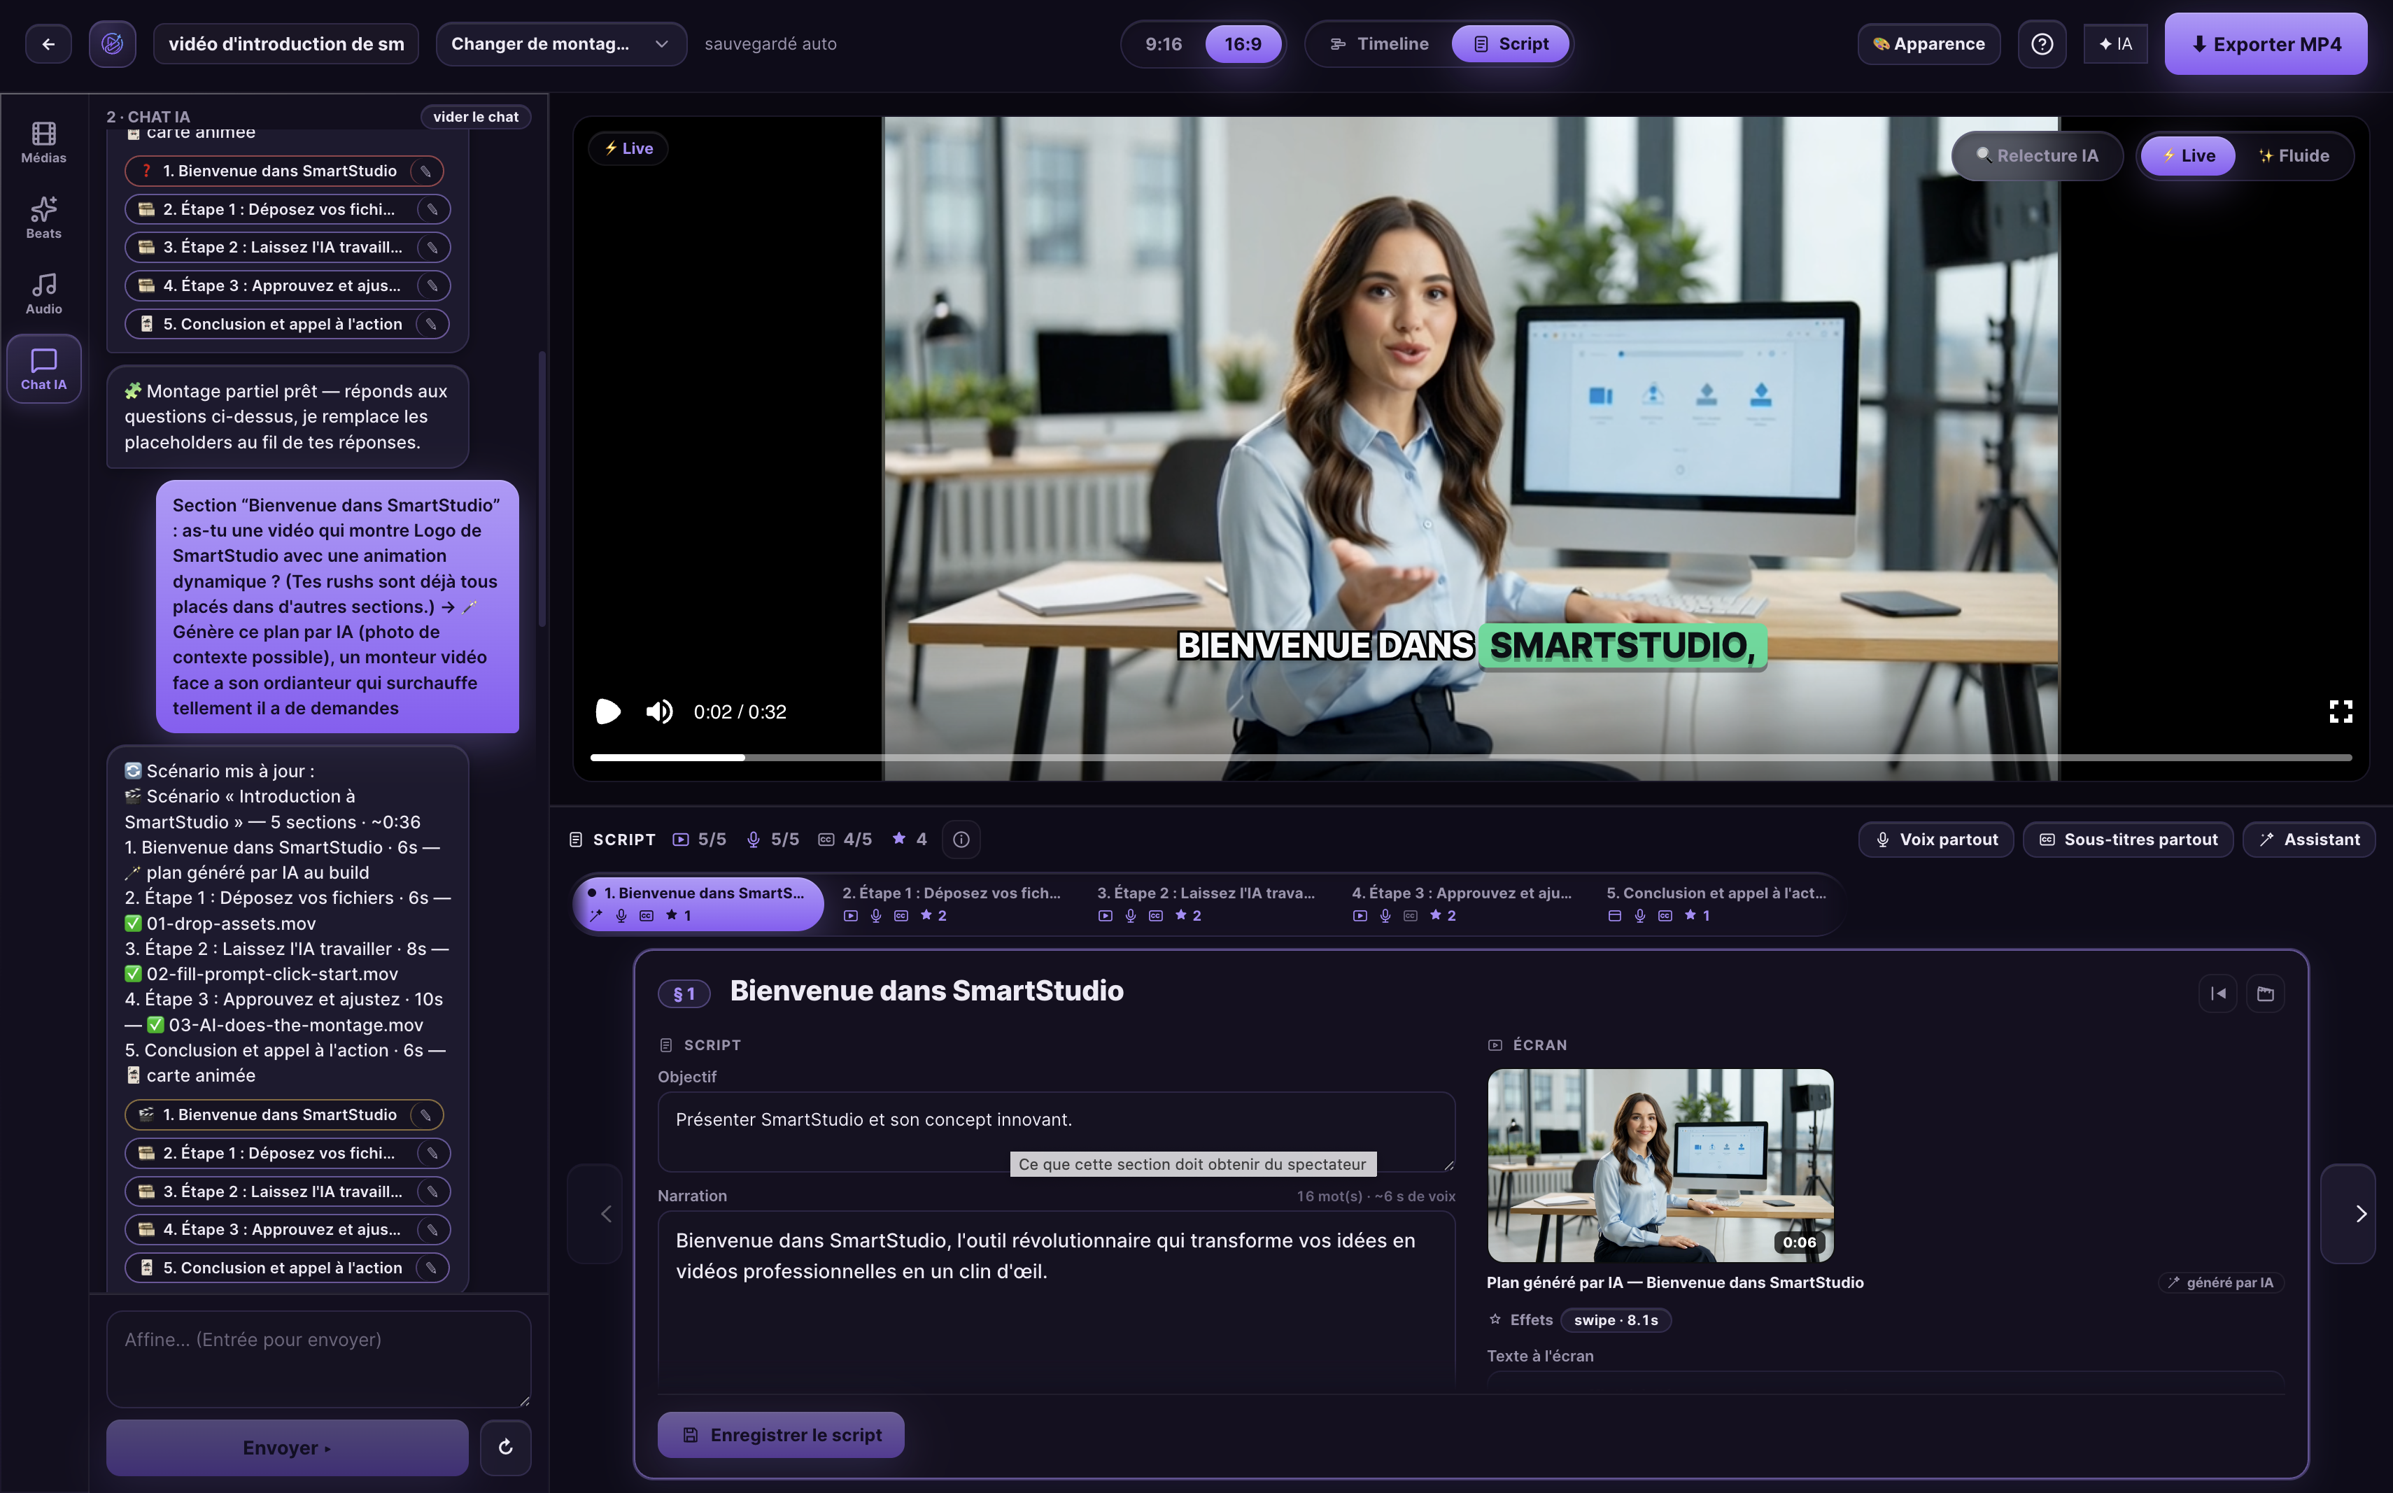Edit pencil on top '1. Bienvenue dans SmartStudio' chip
2393x1493 pixels.
click(x=425, y=171)
